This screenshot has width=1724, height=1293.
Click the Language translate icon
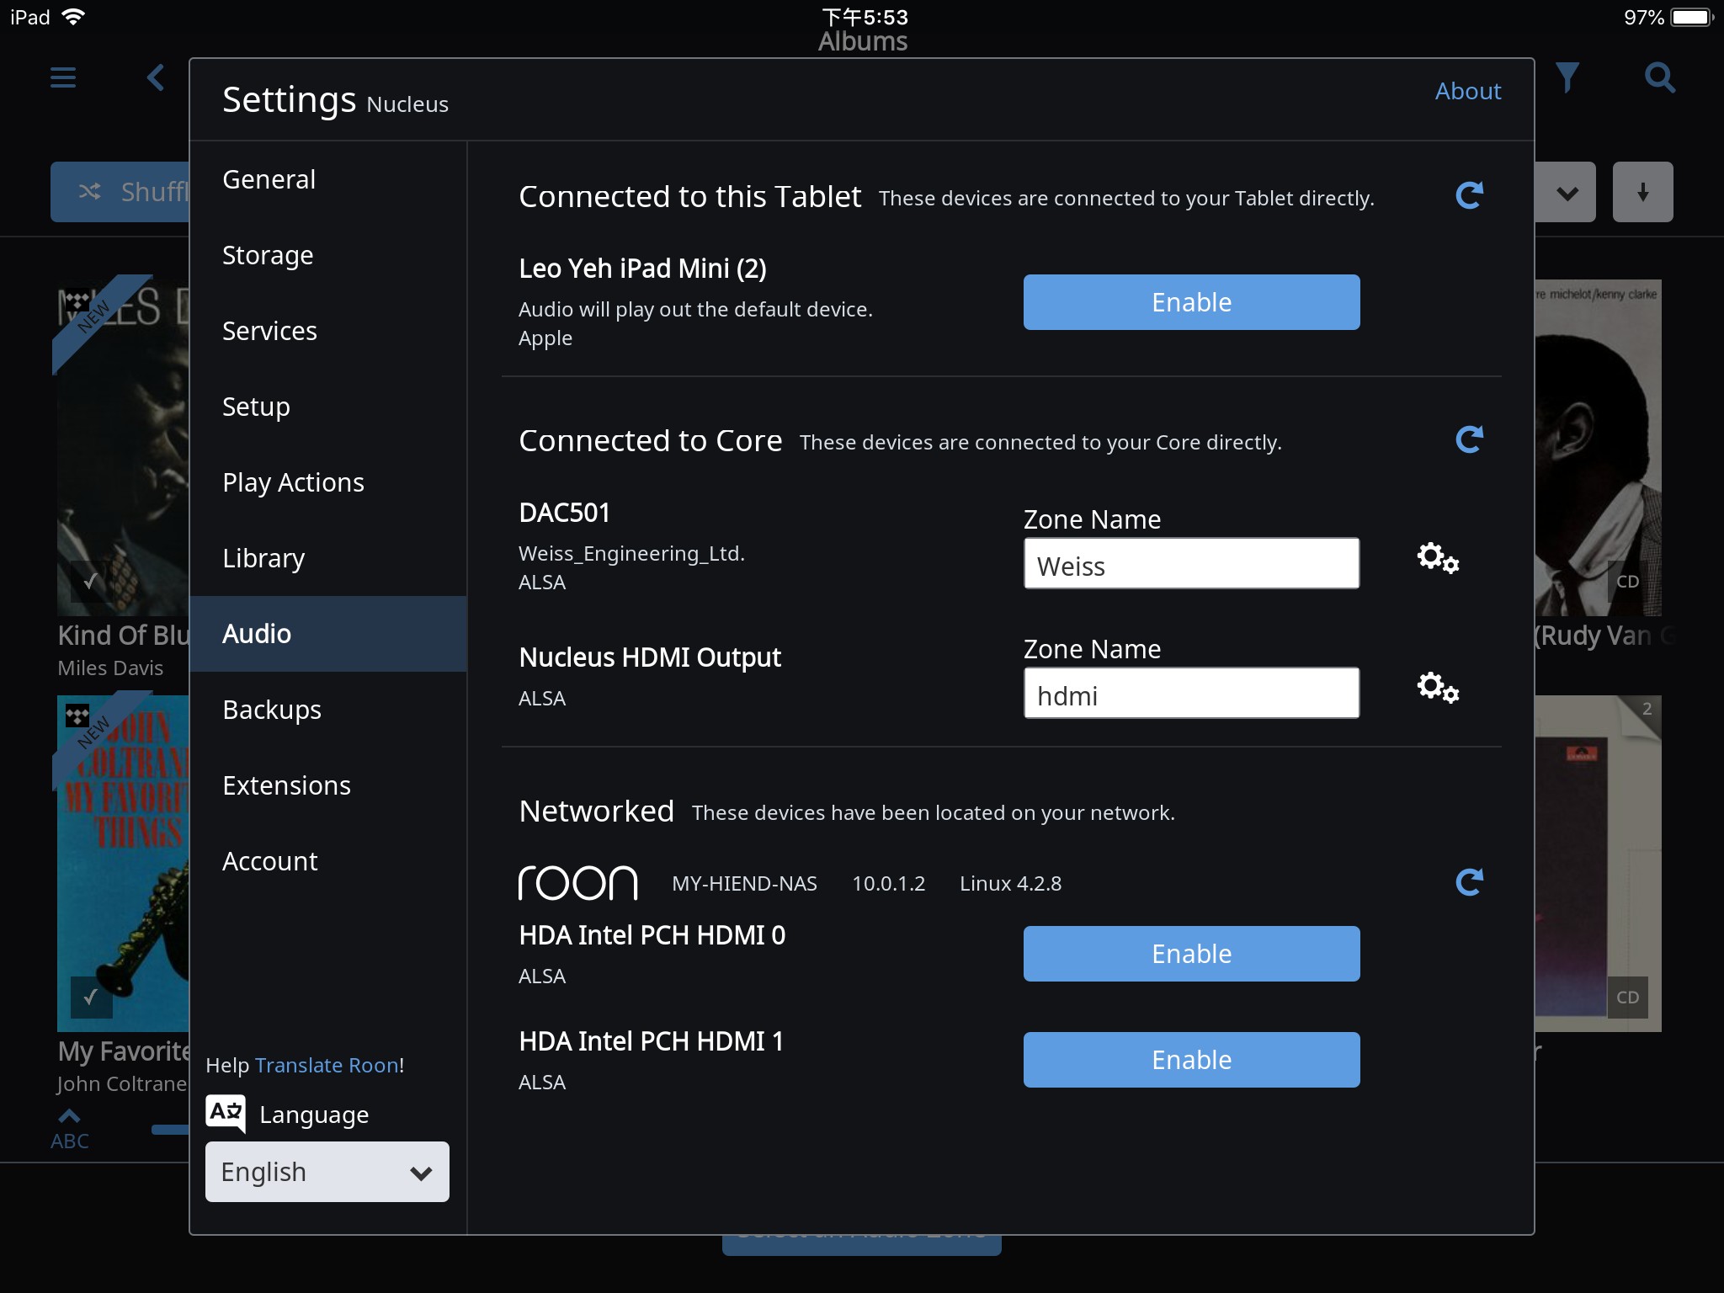[x=226, y=1114]
